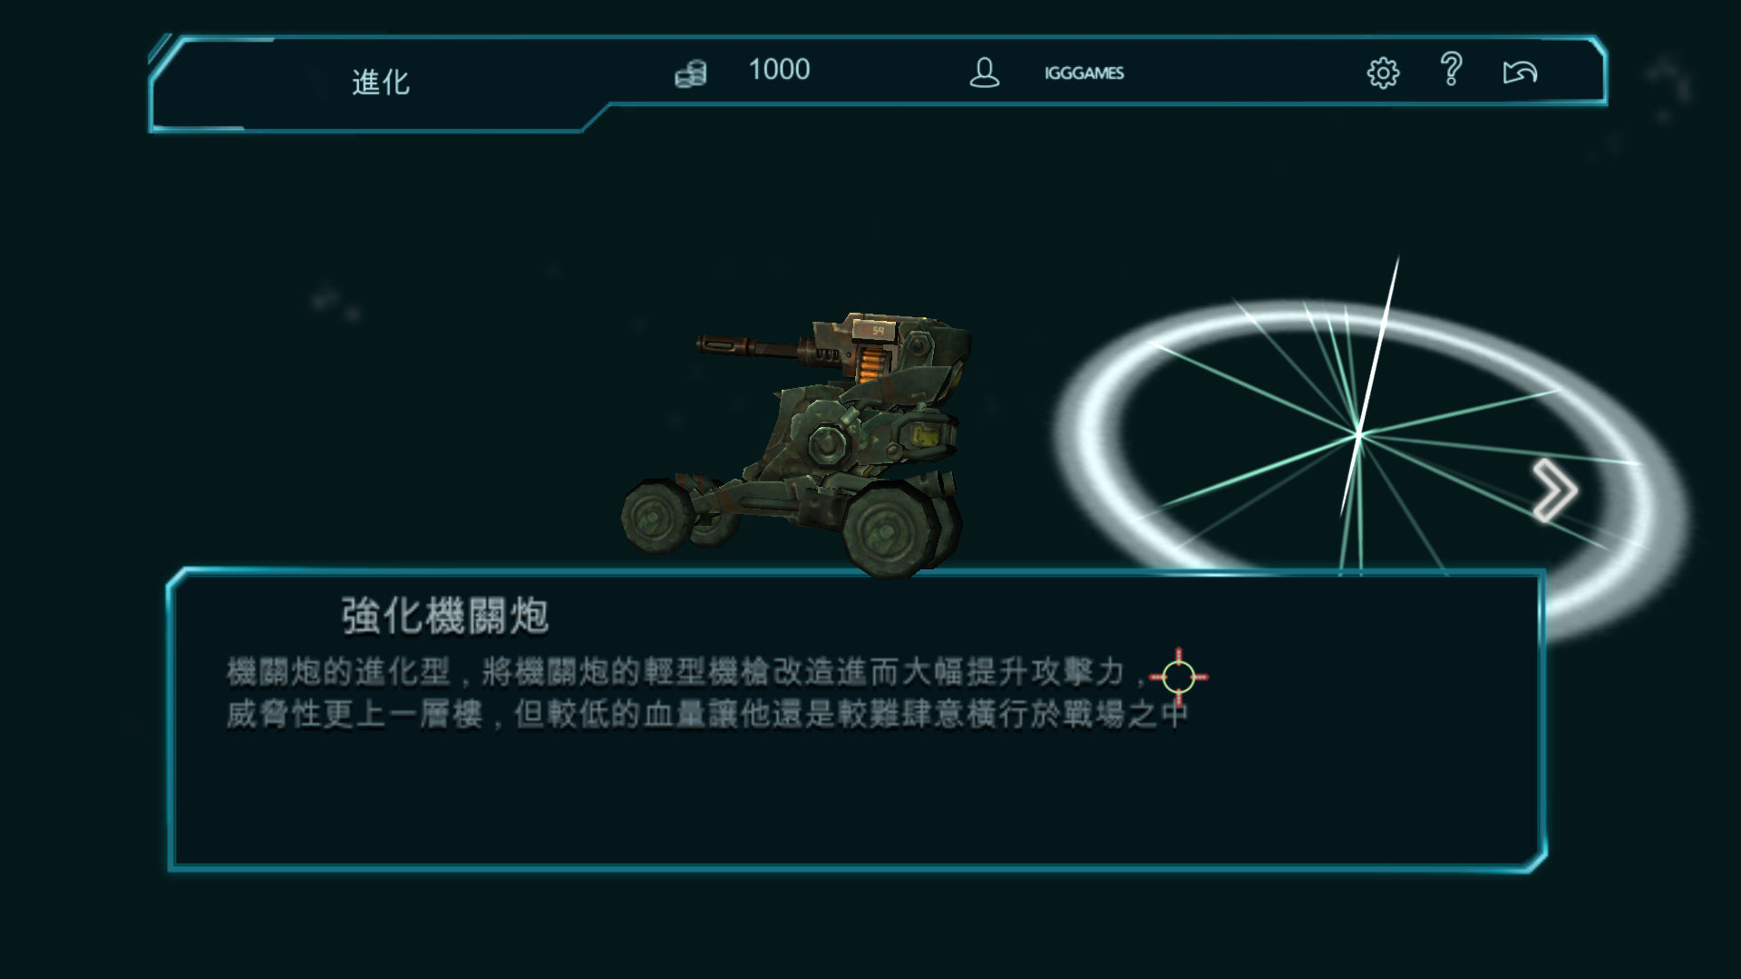Screen dimensions: 1741x979
Task: Open the settings gear icon
Action: pyautogui.click(x=1383, y=73)
